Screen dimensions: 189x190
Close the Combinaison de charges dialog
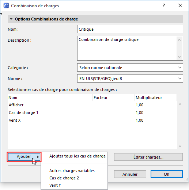[180, 5]
